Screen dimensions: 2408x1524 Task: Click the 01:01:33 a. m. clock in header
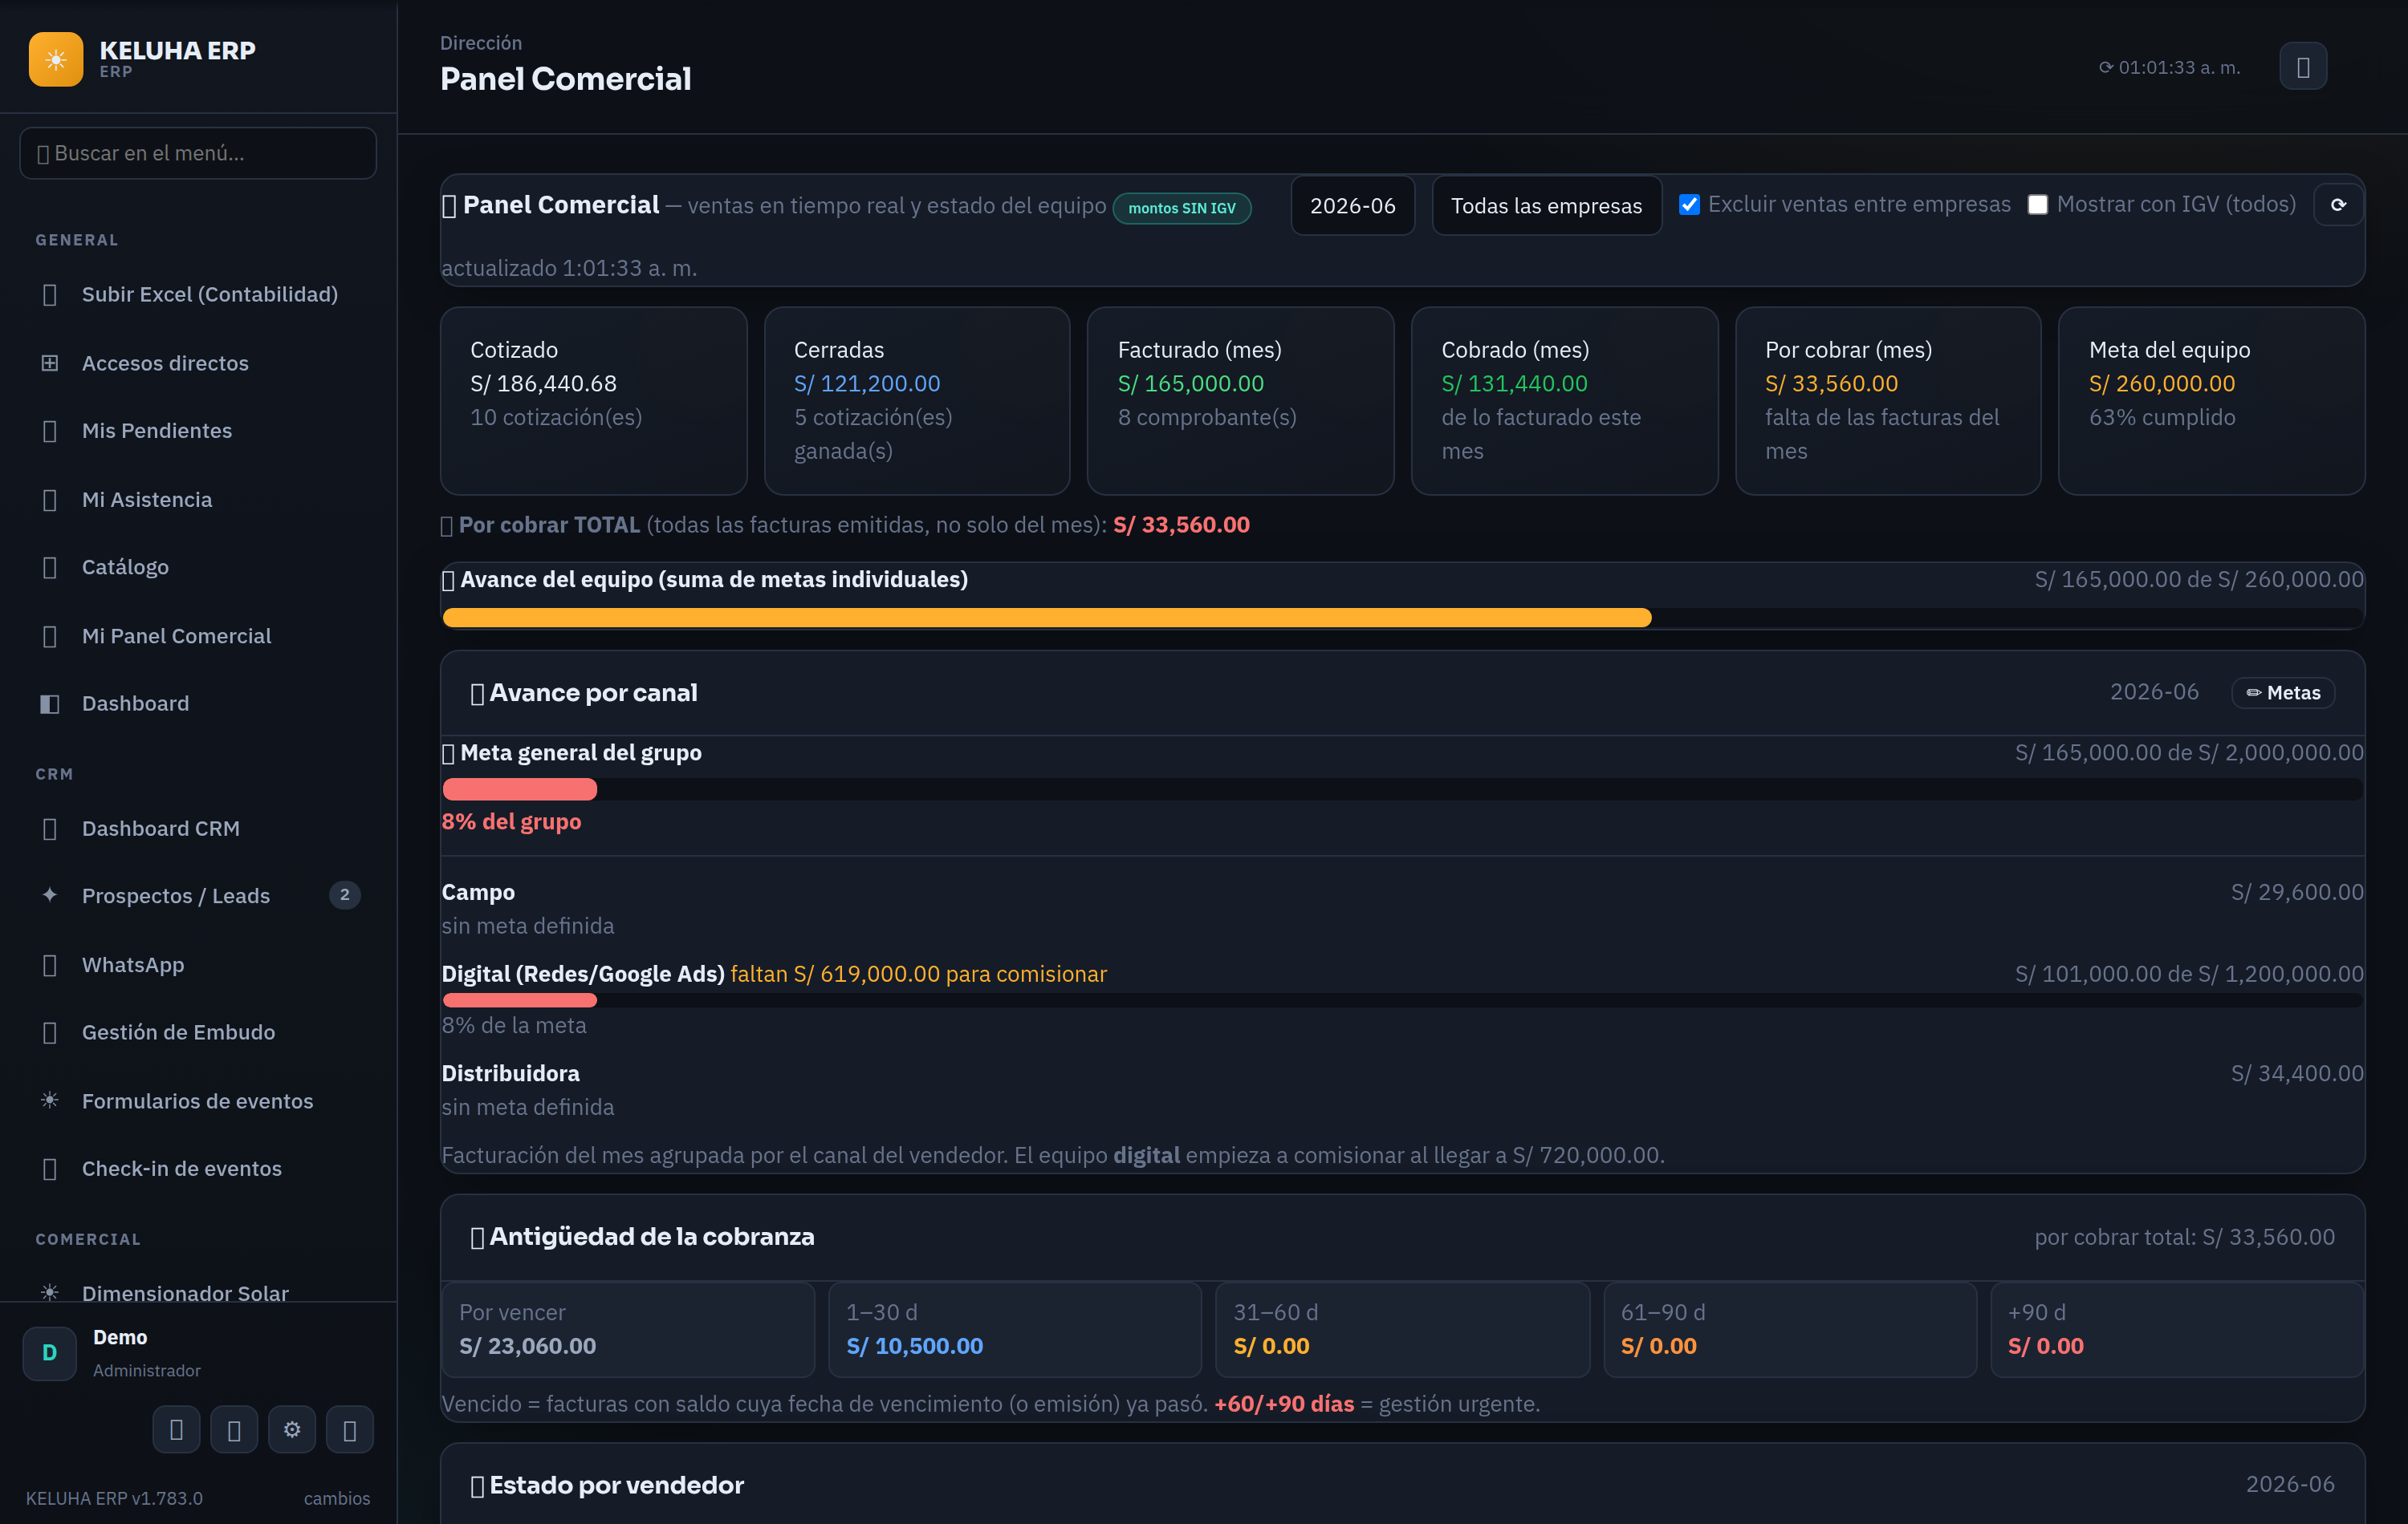(x=2169, y=67)
